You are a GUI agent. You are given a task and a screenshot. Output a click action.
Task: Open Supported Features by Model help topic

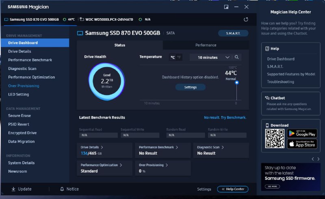coord(291,74)
